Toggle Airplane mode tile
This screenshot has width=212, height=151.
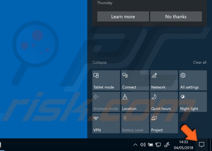tap(106, 102)
